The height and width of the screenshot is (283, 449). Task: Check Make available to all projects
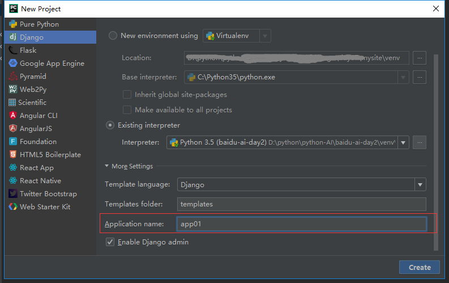coord(127,110)
